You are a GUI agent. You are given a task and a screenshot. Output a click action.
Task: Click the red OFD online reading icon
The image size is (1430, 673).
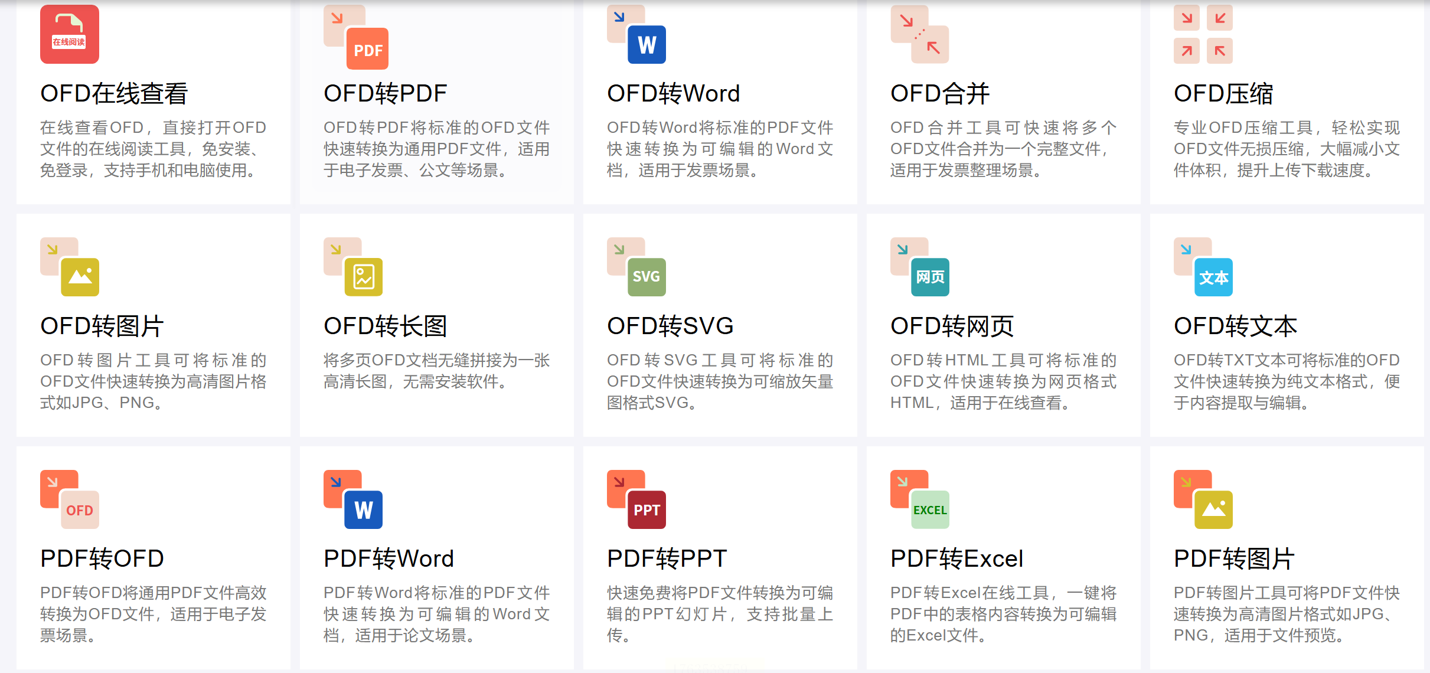point(70,34)
